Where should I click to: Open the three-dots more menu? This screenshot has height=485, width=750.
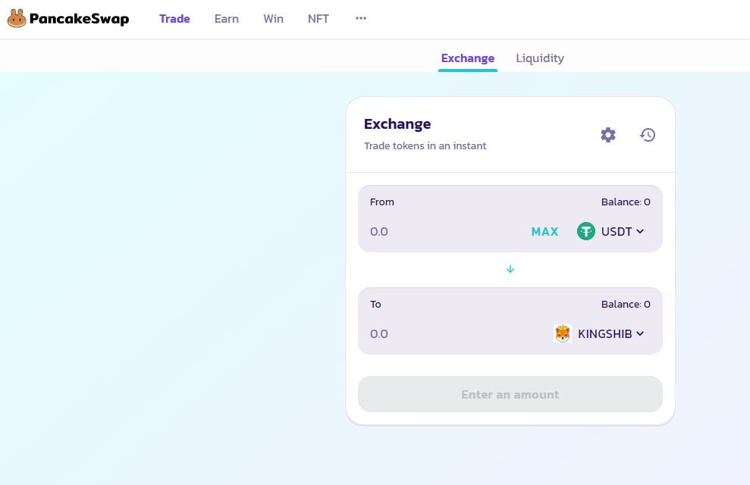point(361,19)
